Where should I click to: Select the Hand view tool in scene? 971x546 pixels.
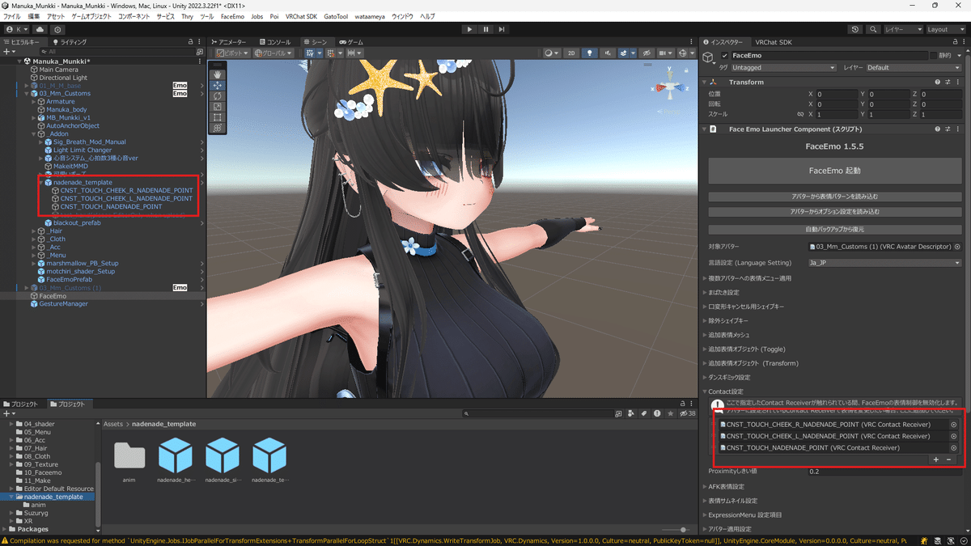(218, 74)
